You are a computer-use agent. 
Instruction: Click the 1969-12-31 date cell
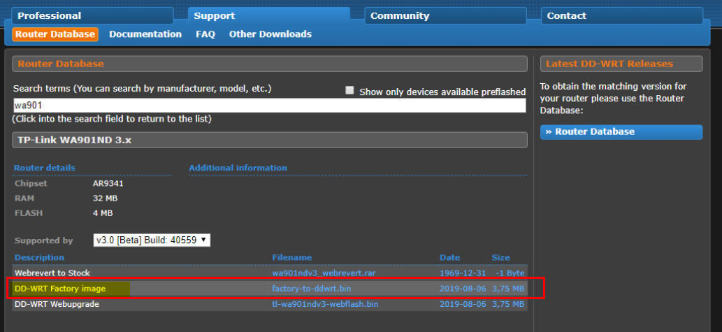pos(463,273)
